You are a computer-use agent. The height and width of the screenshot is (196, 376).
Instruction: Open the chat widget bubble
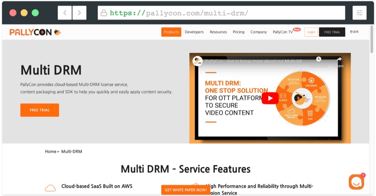tap(356, 182)
